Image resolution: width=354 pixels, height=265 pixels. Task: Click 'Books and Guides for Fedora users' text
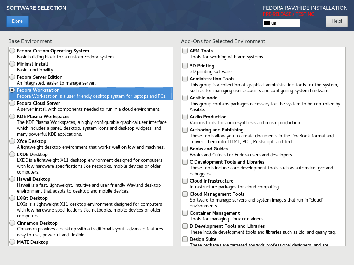click(241, 155)
